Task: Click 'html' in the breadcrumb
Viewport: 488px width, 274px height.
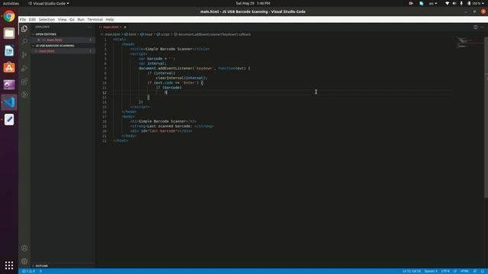Action: tap(130, 34)
